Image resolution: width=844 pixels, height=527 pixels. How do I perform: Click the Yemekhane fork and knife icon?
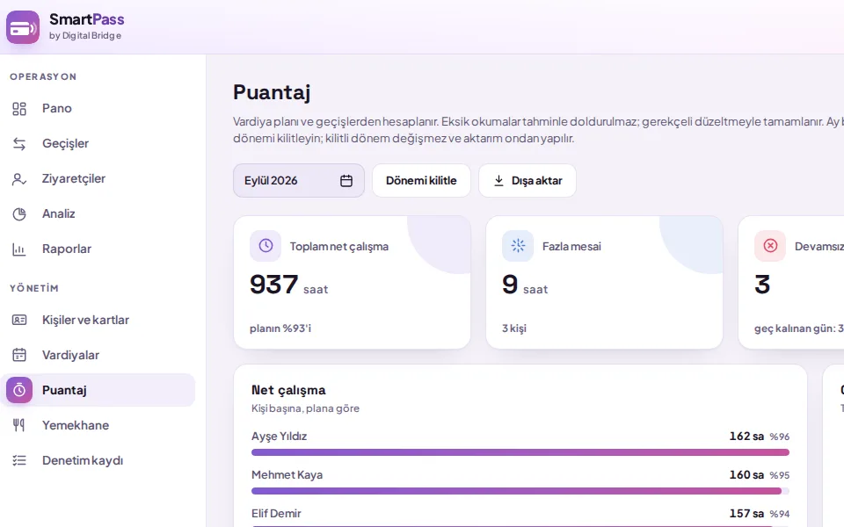[x=19, y=425]
